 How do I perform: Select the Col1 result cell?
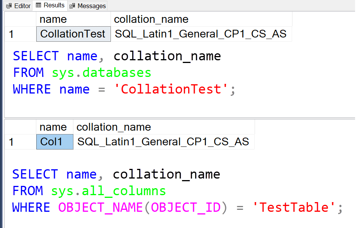pyautogui.click(x=54, y=142)
